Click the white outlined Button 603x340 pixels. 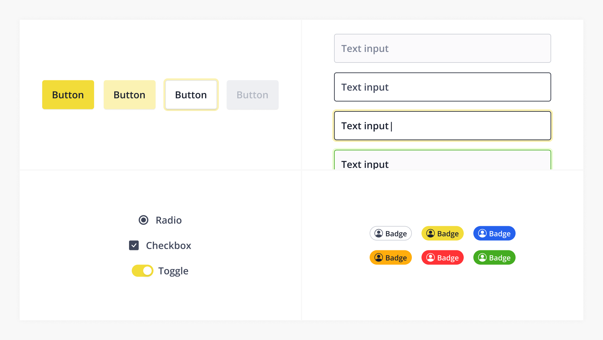click(191, 95)
